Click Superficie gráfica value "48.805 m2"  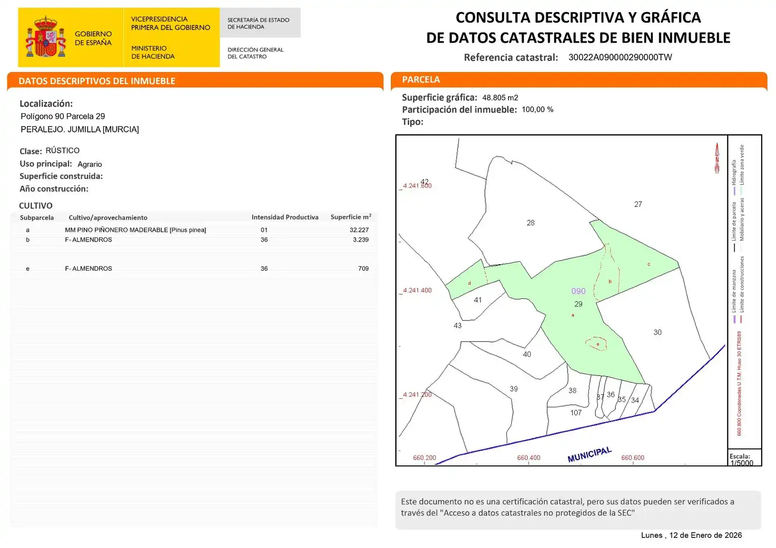click(500, 97)
